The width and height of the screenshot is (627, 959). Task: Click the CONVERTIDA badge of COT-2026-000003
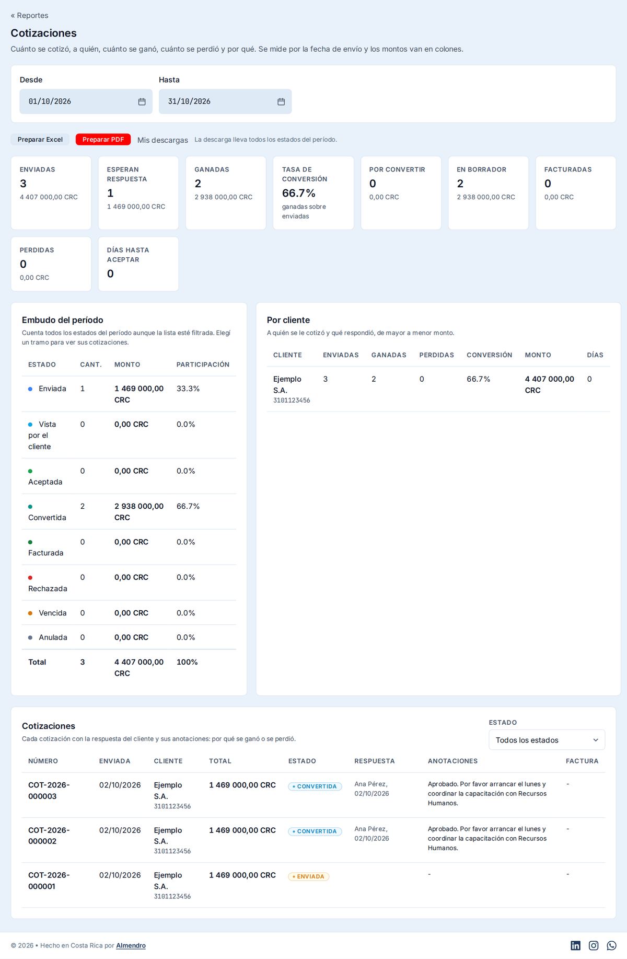point(315,786)
